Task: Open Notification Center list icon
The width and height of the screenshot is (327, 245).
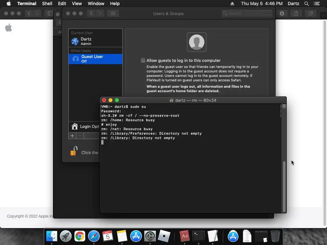Action: (x=316, y=4)
